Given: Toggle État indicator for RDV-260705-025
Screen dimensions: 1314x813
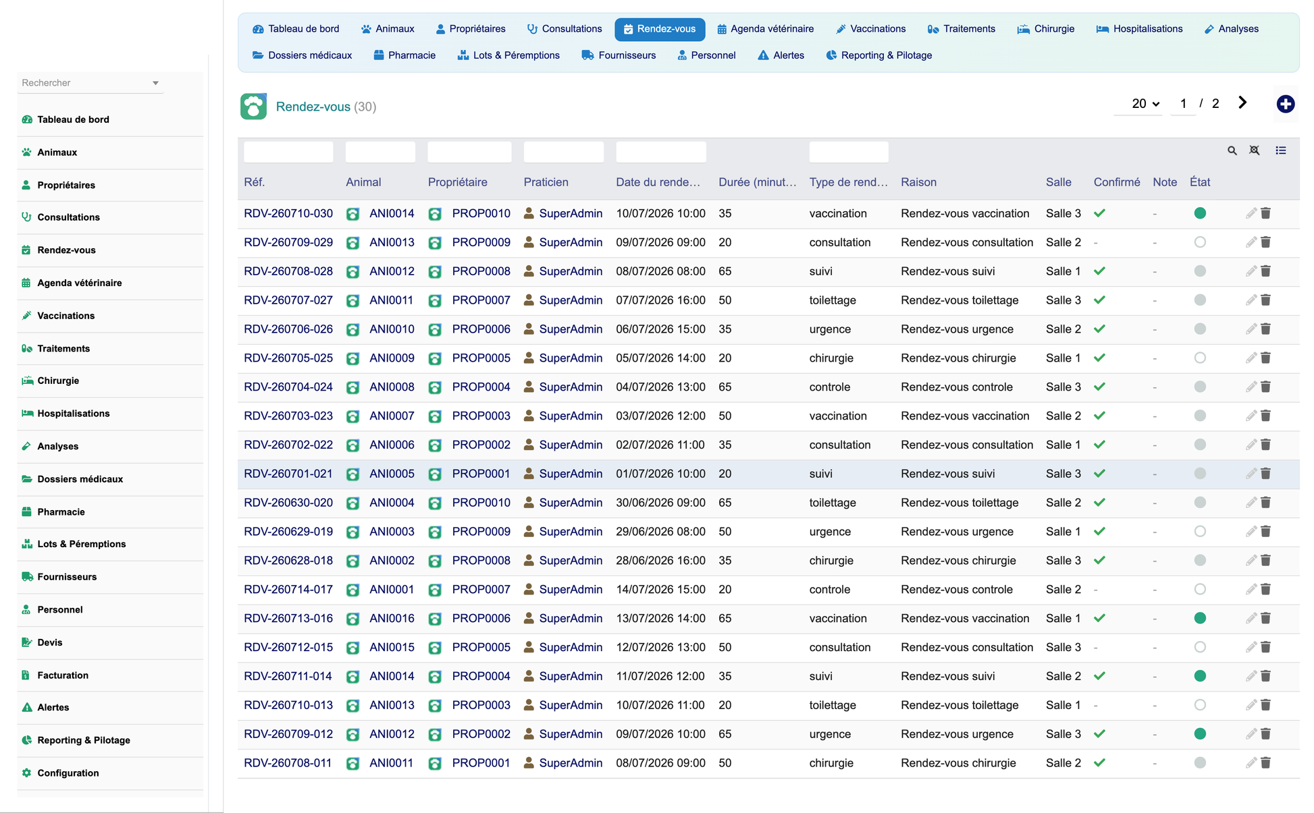Looking at the screenshot, I should (1200, 358).
